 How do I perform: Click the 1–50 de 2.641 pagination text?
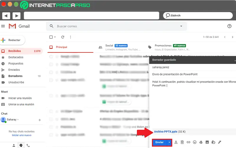click(211, 37)
